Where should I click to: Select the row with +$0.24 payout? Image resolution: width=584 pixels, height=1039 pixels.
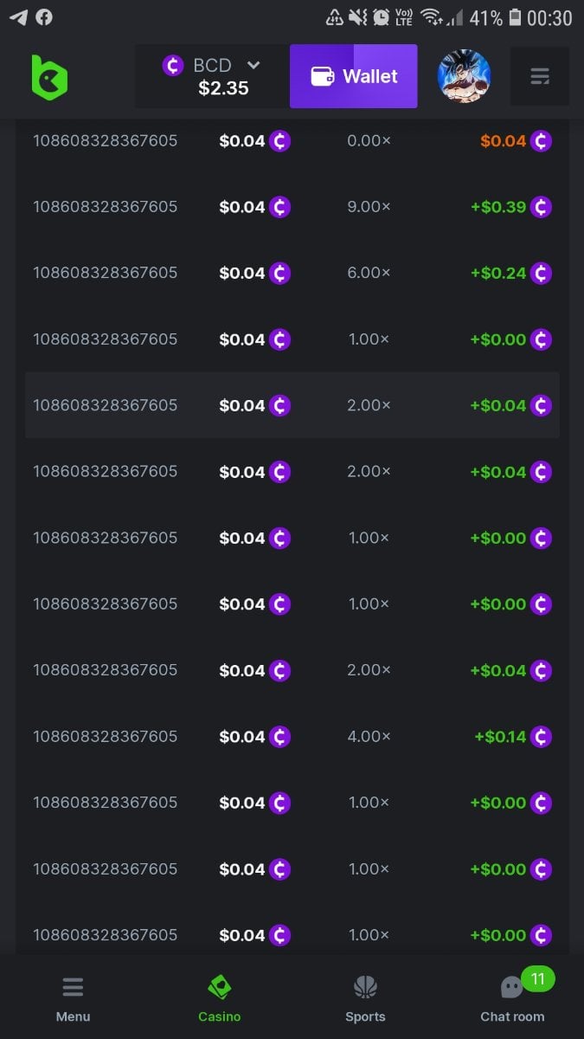(x=292, y=273)
